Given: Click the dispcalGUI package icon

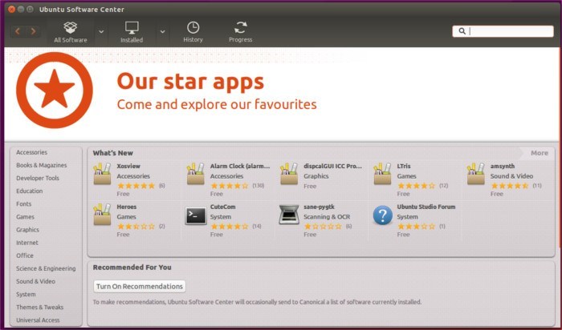Looking at the screenshot, I should [x=289, y=174].
